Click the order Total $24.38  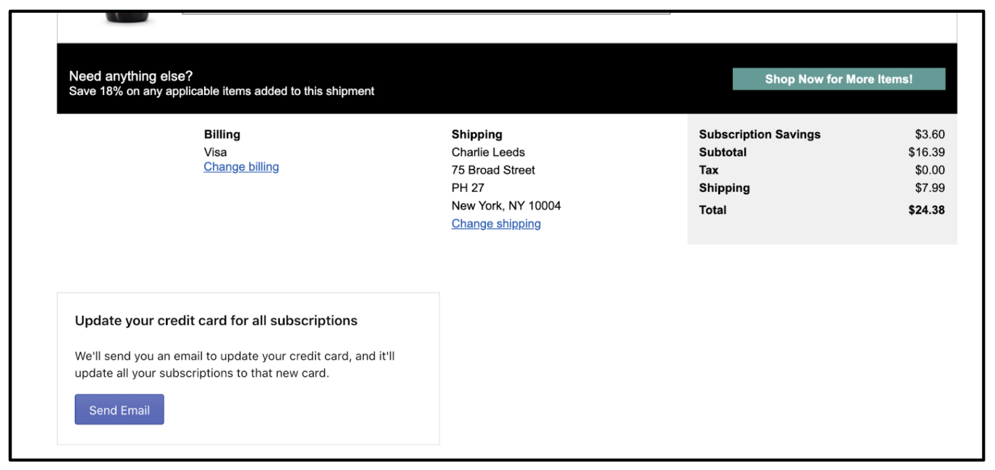point(926,210)
